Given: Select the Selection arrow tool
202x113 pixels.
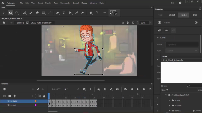Looking at the screenshot, I should 4,13.
